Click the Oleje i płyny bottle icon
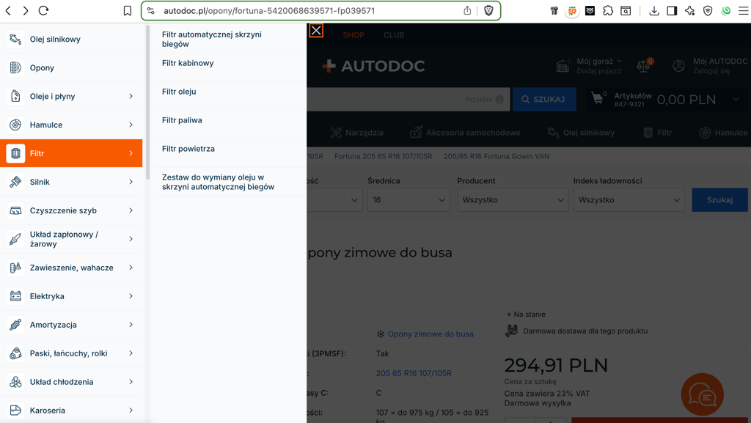751x423 pixels. (x=15, y=96)
